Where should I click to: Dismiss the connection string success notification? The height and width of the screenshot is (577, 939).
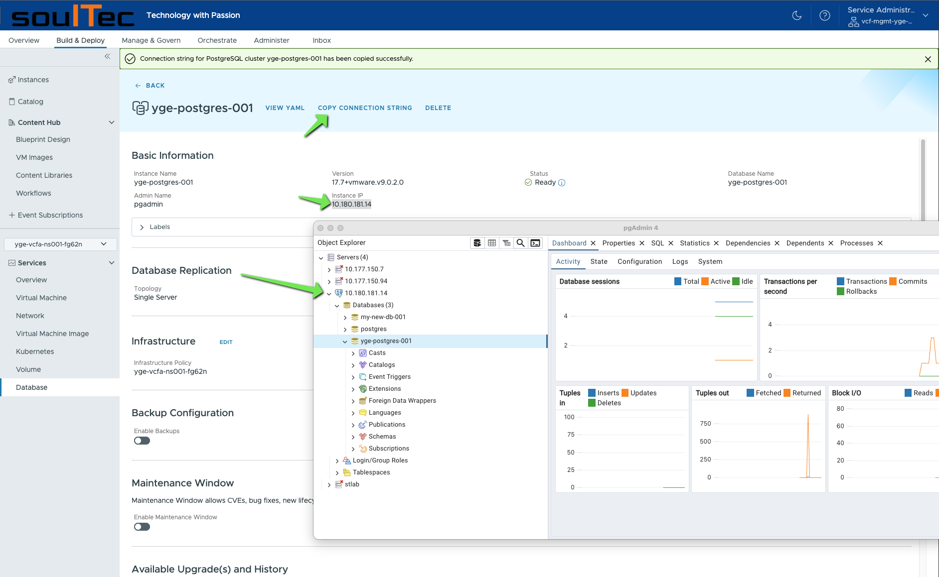point(928,59)
